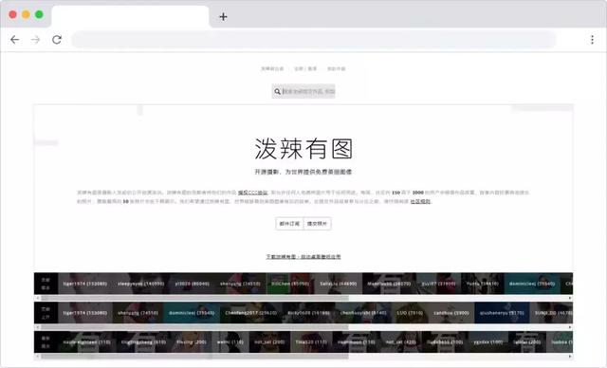
Task: Click the browser forward arrow
Action: click(x=36, y=40)
